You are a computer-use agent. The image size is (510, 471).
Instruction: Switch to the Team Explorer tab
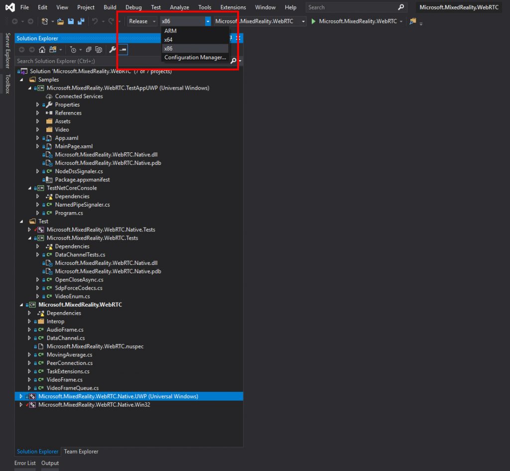pos(81,452)
